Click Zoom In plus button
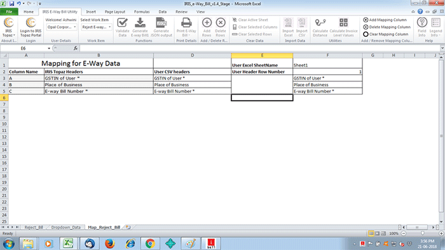 point(441,234)
